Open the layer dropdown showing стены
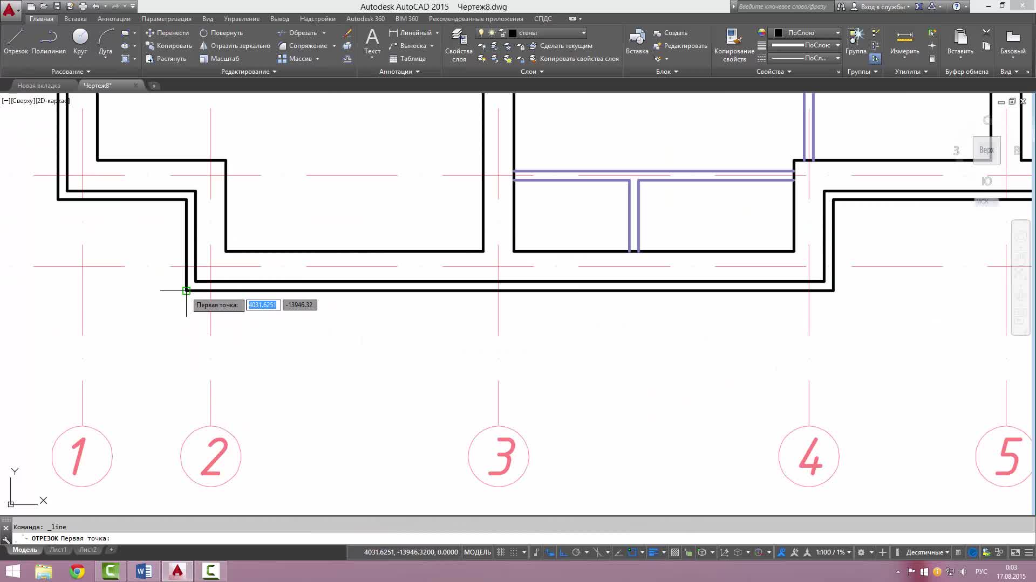Viewport: 1036px width, 582px height. [531, 33]
